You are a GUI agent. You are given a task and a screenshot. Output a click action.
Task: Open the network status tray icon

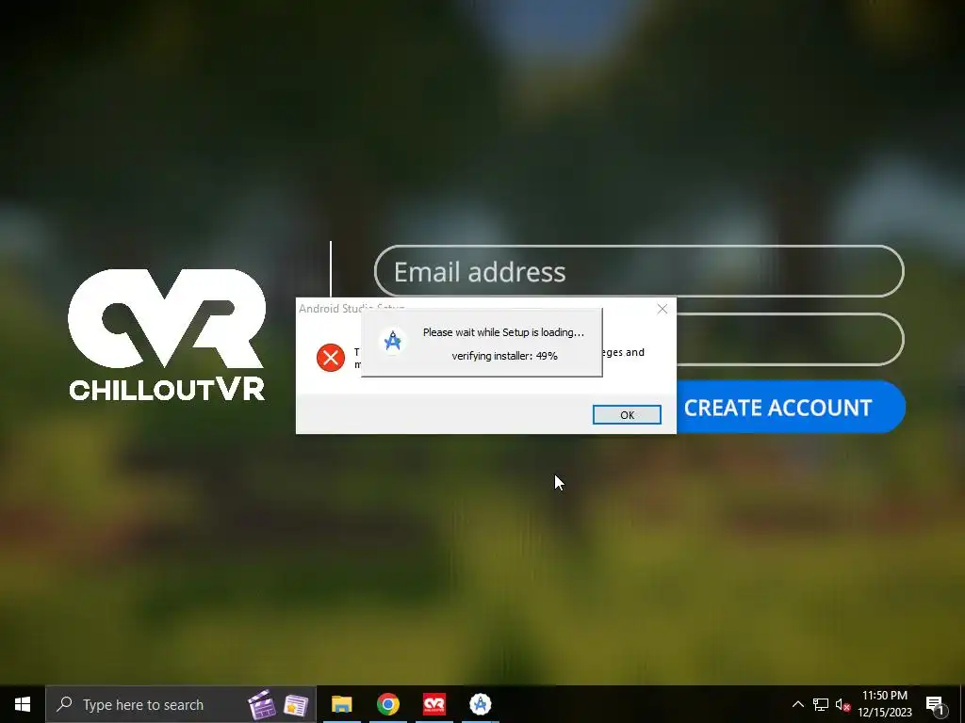point(821,704)
